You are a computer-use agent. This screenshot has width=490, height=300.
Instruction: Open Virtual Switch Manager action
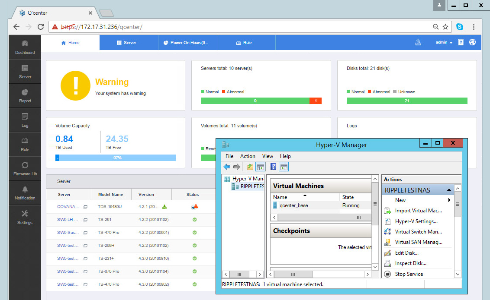click(x=419, y=232)
